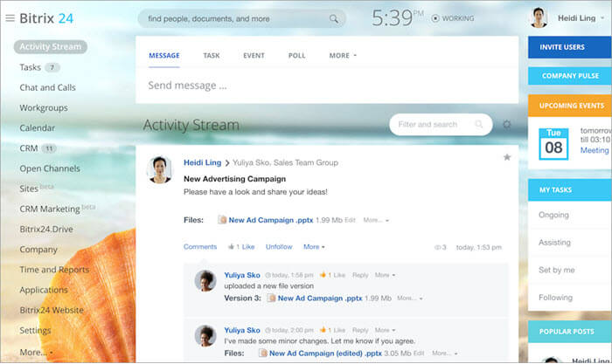Open Heidi Ling user menu dropdown
Image resolution: width=612 pixels, height=364 pixels.
pyautogui.click(x=605, y=18)
